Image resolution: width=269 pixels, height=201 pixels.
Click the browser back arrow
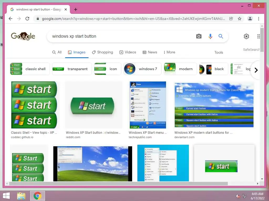(11, 19)
